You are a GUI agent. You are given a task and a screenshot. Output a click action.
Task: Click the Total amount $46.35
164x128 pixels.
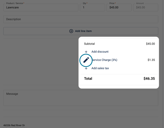point(149,78)
